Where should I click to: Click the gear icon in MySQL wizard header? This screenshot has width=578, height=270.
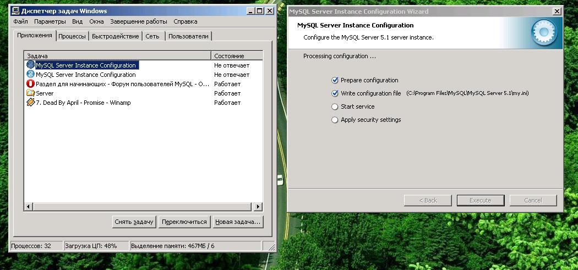(544, 33)
